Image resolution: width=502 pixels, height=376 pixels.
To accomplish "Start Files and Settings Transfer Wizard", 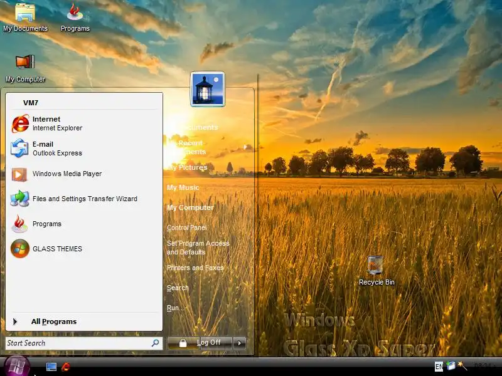I will (x=84, y=199).
